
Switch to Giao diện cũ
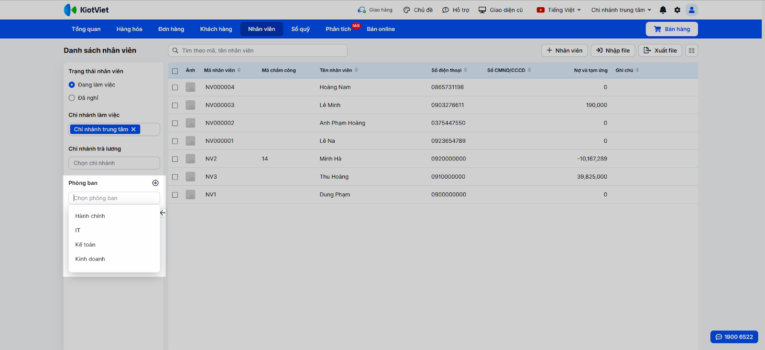501,10
